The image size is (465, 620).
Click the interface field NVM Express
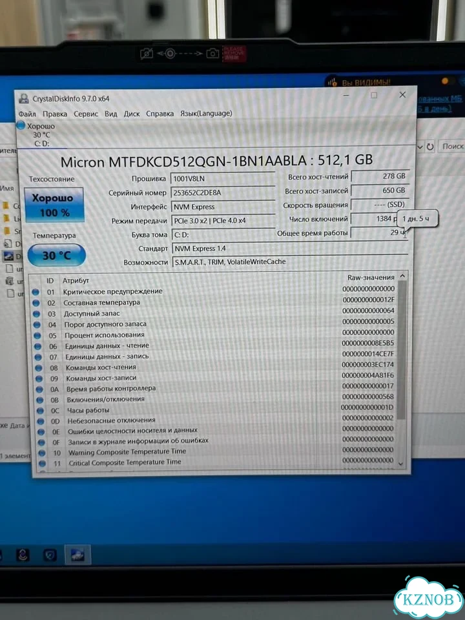[x=223, y=207]
